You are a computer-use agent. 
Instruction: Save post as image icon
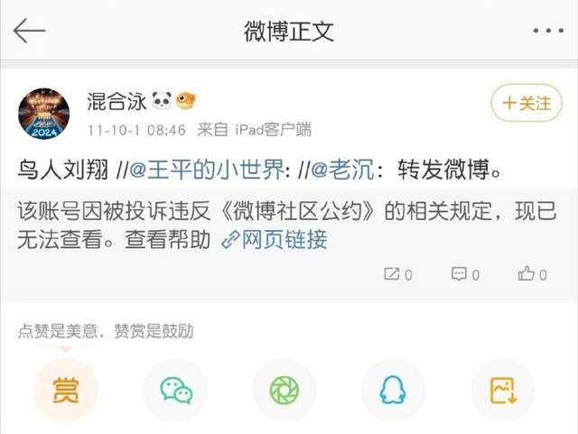coord(503,391)
